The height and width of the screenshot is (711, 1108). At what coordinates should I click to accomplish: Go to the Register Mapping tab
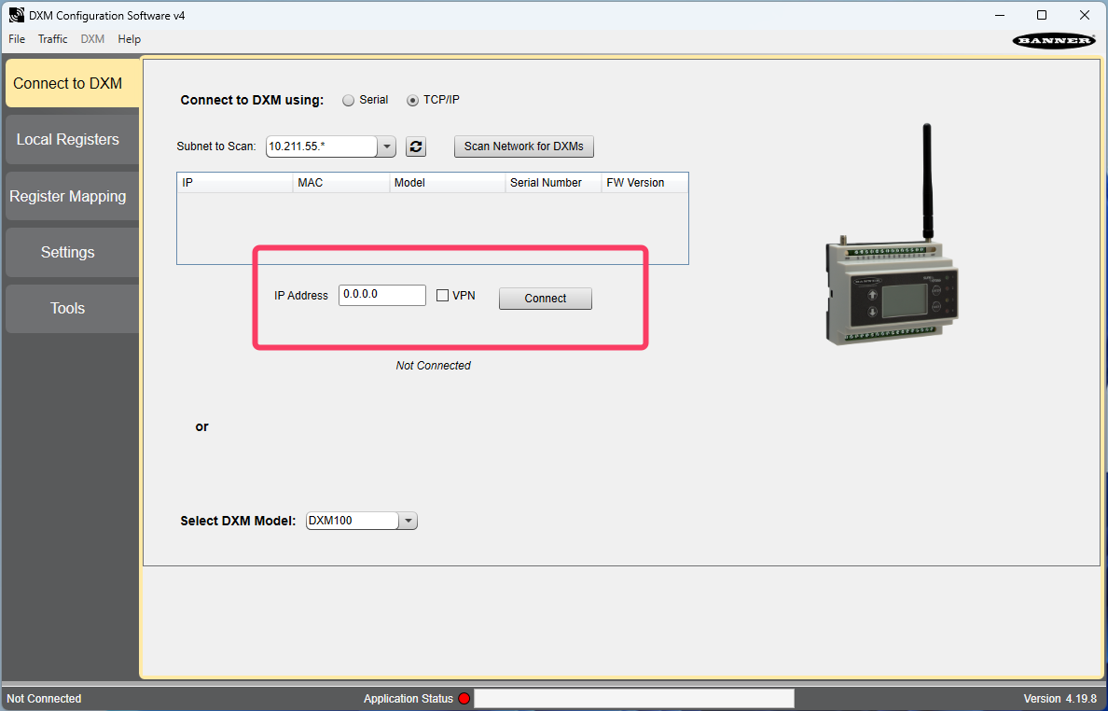point(68,197)
